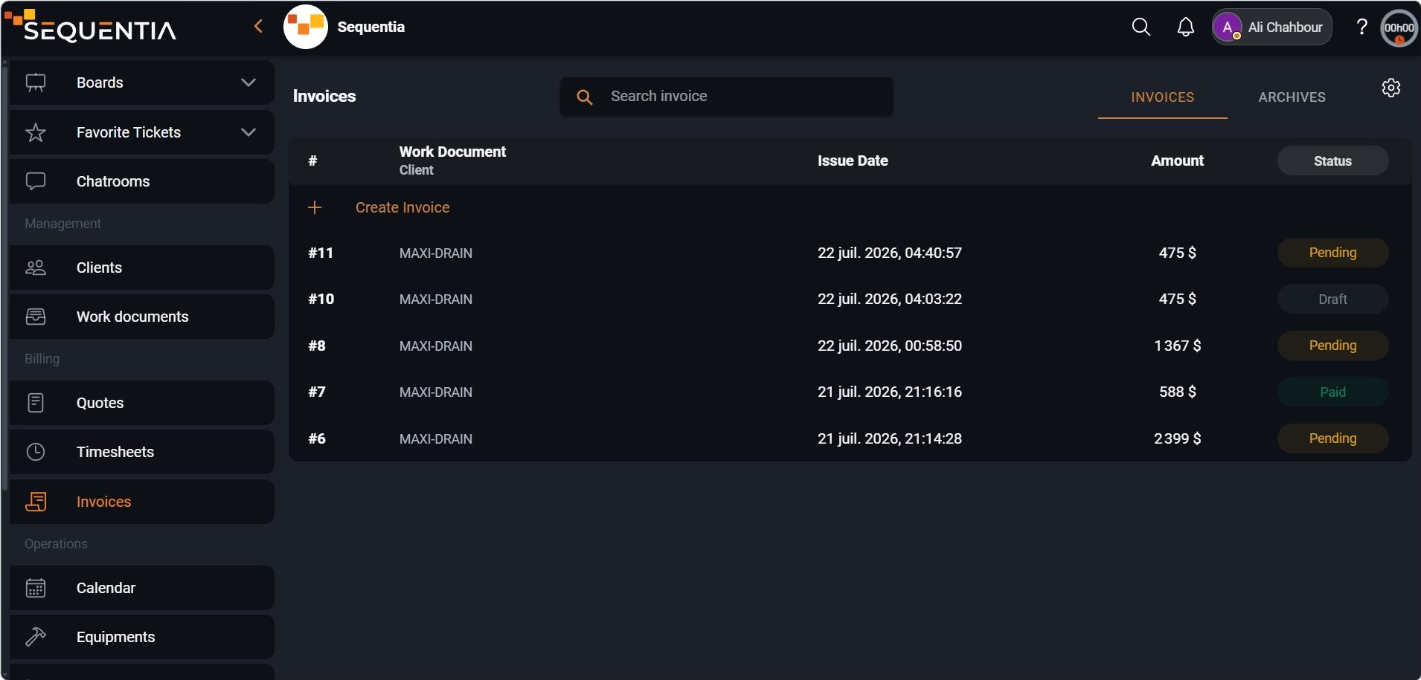This screenshot has width=1421, height=680.
Task: Focus the Search invoice field
Action: pyautogui.click(x=727, y=97)
